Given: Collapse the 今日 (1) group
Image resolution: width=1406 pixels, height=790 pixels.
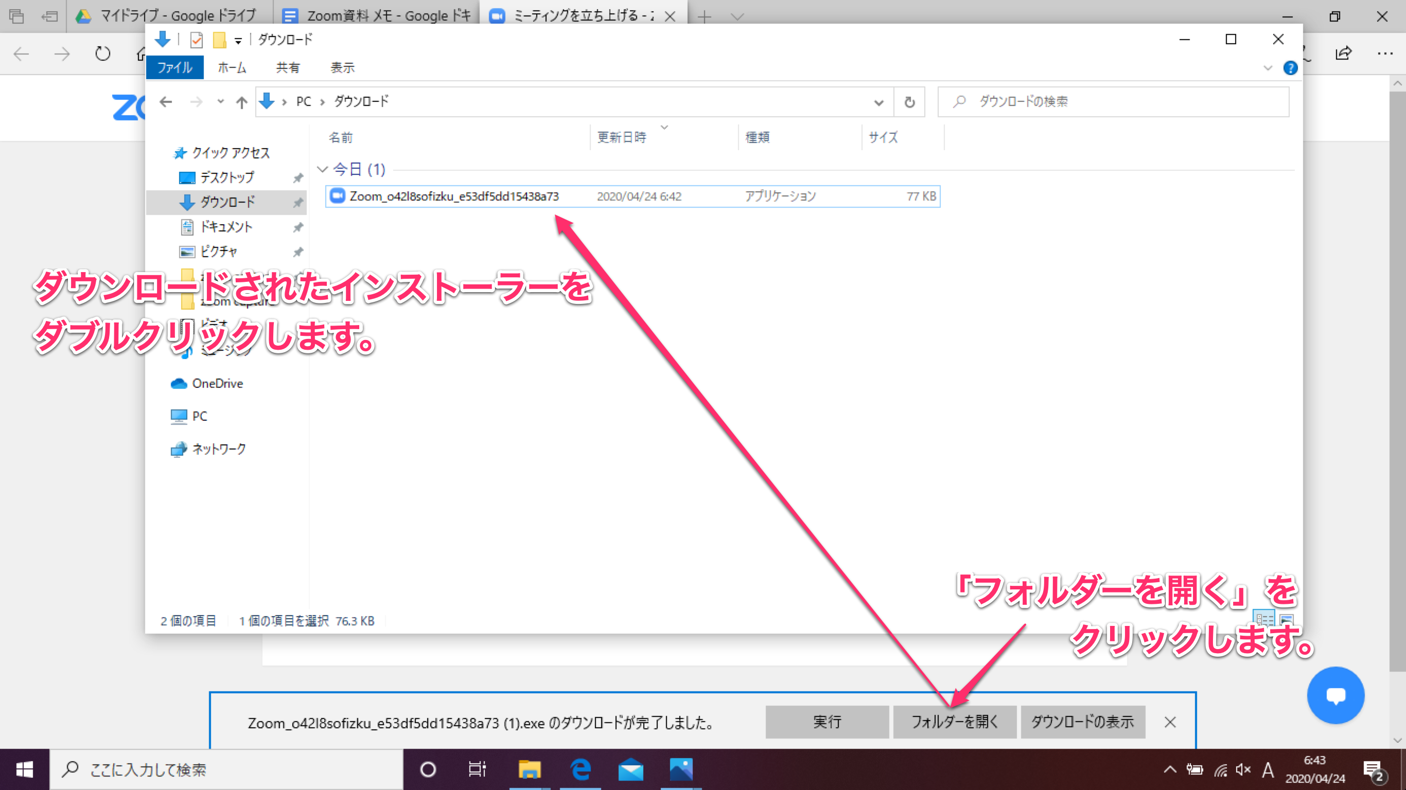Looking at the screenshot, I should (x=323, y=169).
